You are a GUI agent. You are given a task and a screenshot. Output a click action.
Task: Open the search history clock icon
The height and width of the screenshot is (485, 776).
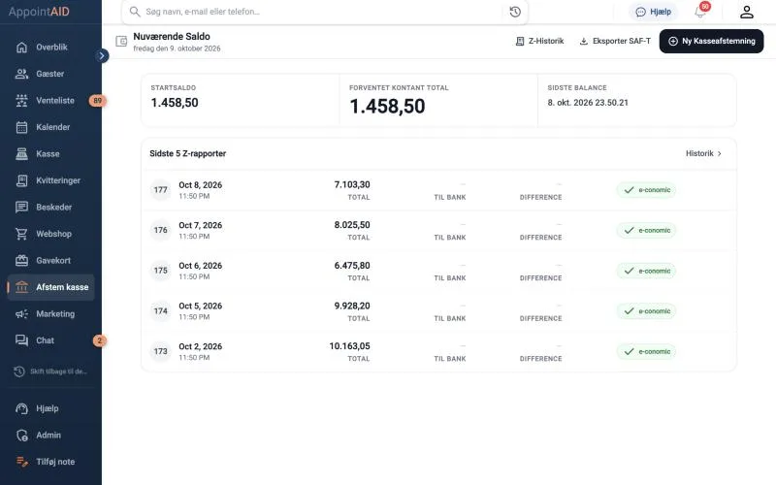click(515, 12)
